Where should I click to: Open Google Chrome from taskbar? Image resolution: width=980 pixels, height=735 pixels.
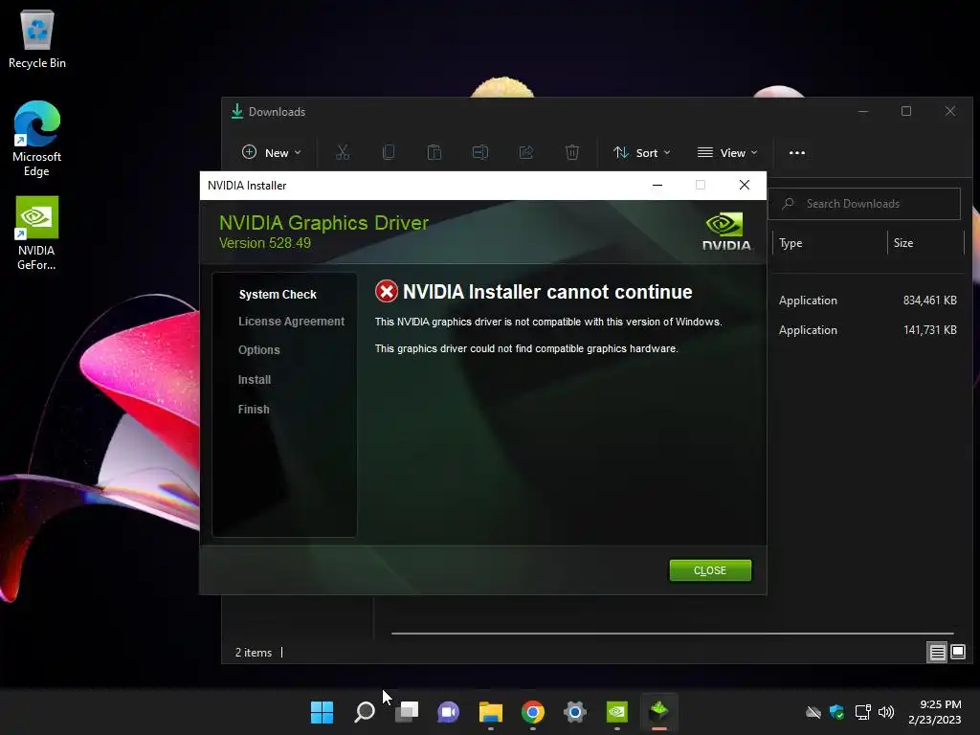532,712
